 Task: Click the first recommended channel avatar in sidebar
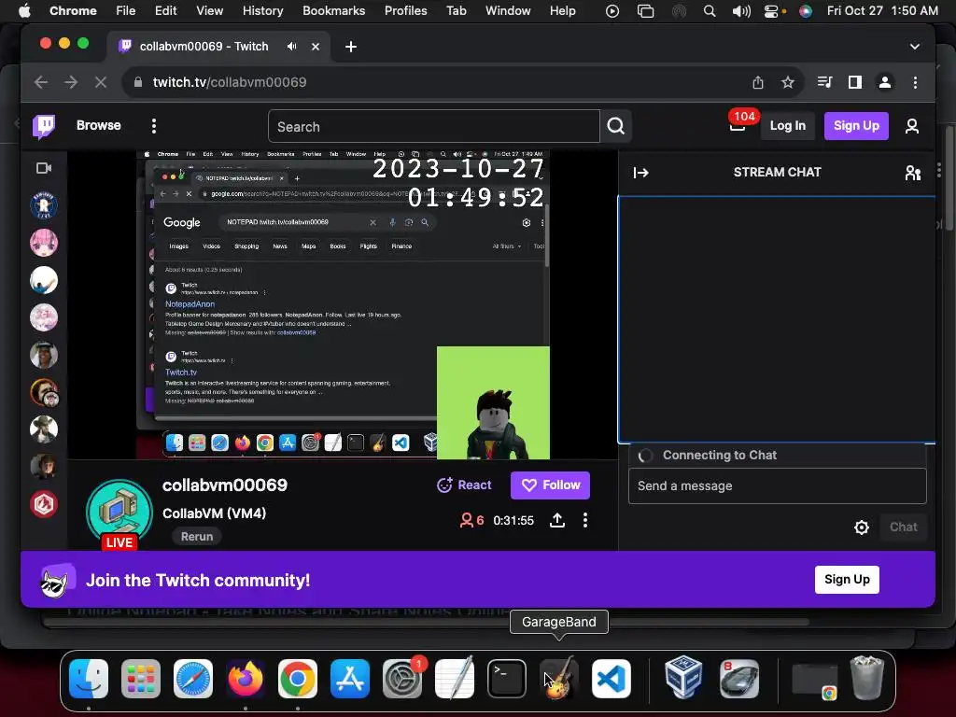pyautogui.click(x=44, y=206)
